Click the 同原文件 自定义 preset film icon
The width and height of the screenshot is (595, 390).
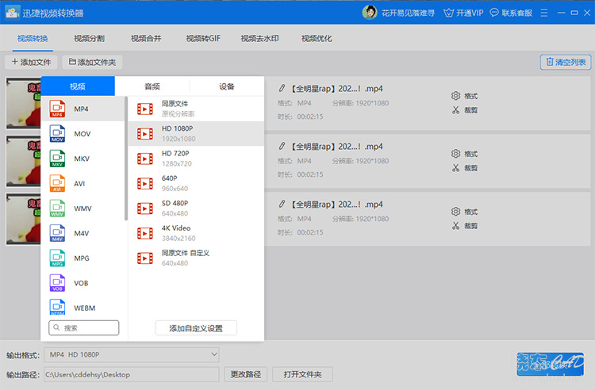click(x=145, y=258)
